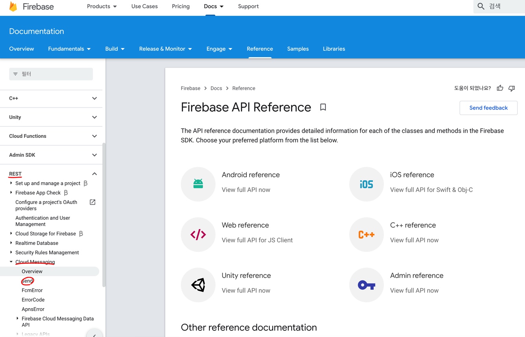Open the Engage dropdown
This screenshot has height=337, width=525.
coord(219,49)
